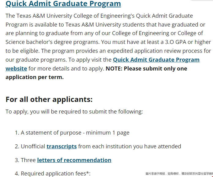The image size is (213, 177).
Task: Follow the inline Quick Admit Graduate Program link
Action: [x=156, y=60]
